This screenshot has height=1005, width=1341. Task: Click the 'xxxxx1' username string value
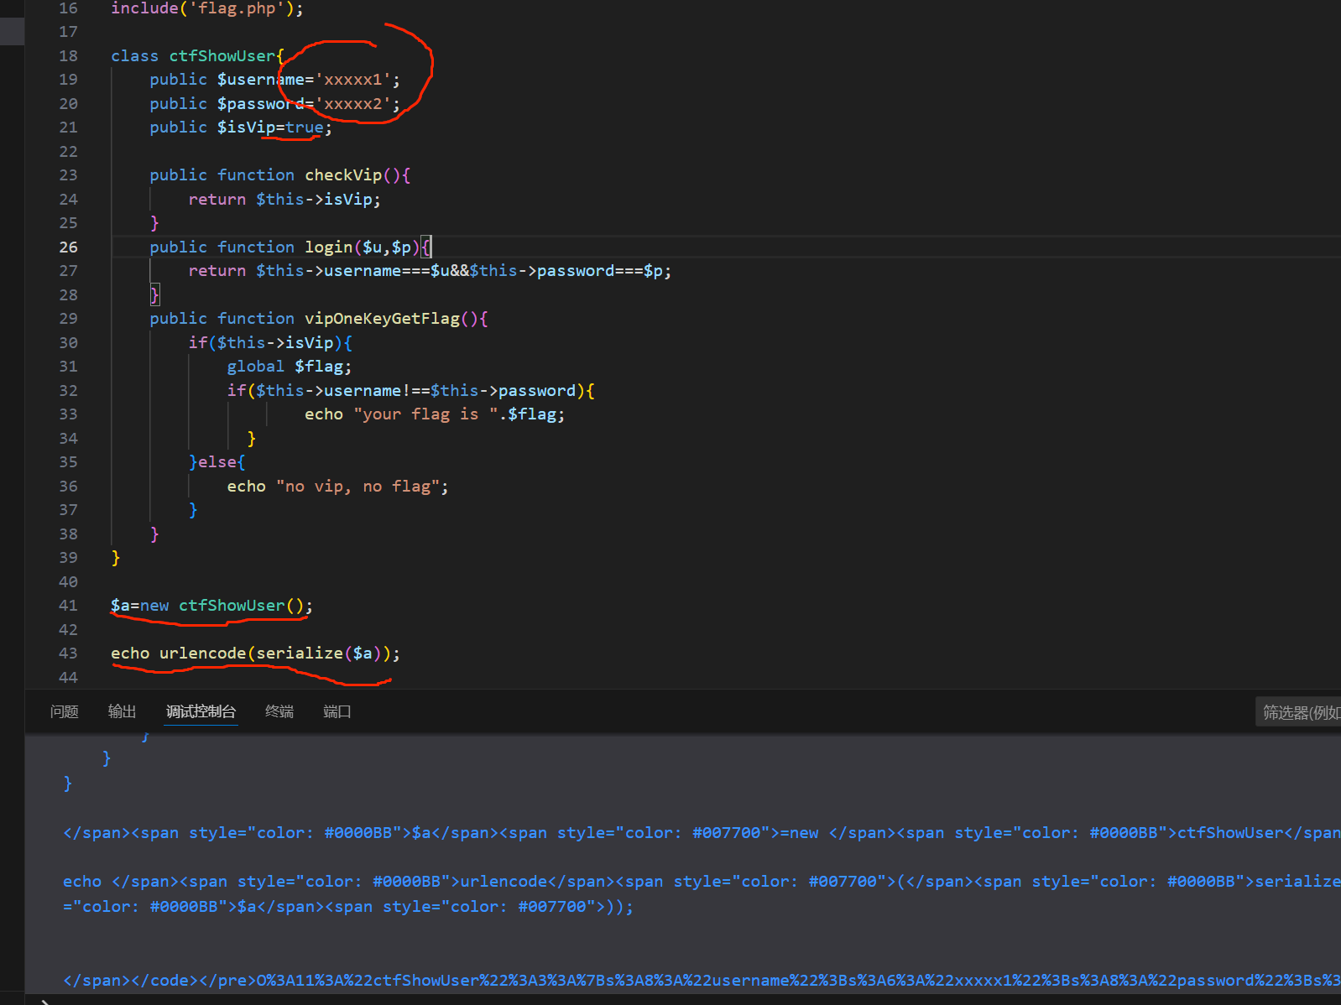tap(353, 80)
